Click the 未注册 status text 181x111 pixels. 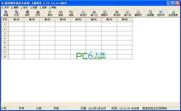135,108
